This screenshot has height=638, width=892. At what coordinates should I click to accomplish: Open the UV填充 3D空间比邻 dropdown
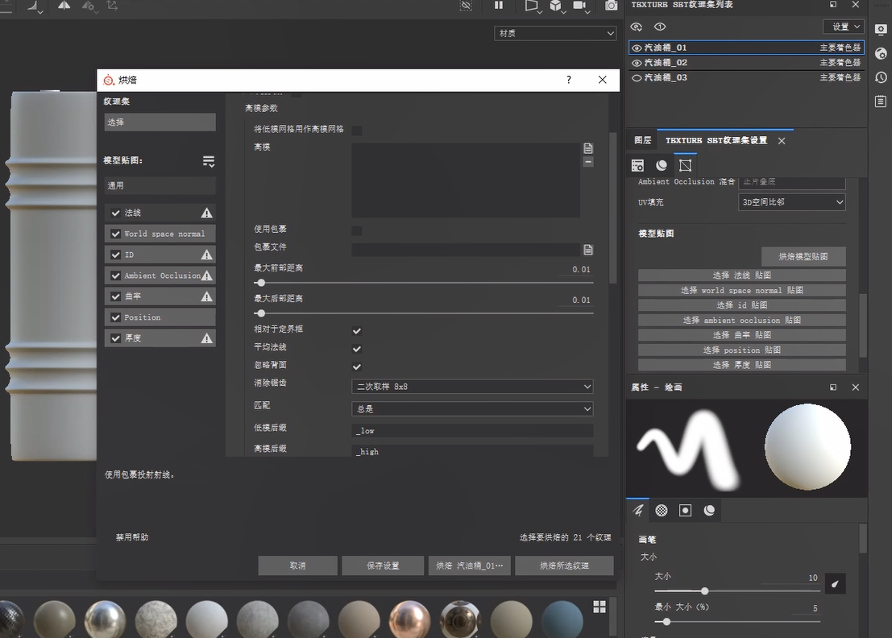[791, 202]
